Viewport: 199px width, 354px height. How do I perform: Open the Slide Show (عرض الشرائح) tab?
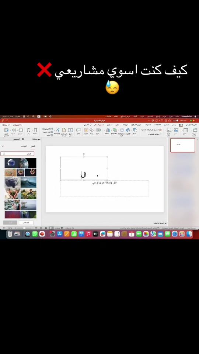pyautogui.click(x=137, y=125)
